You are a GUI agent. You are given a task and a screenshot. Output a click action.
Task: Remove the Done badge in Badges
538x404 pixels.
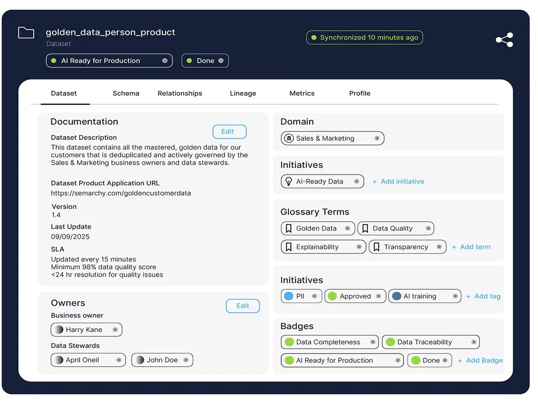pyautogui.click(x=445, y=360)
